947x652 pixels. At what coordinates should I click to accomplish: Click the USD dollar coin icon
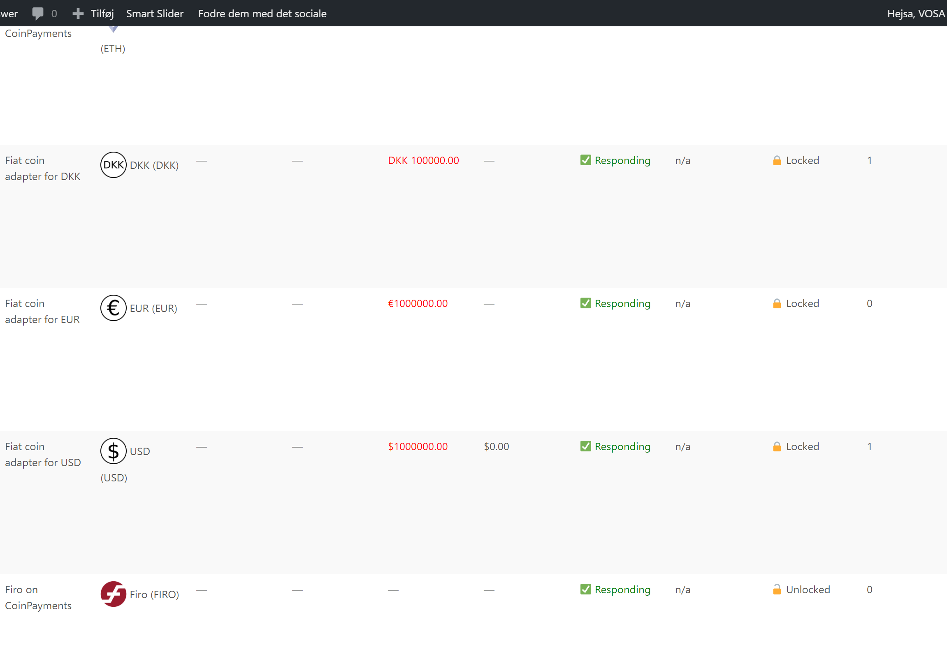(x=114, y=451)
